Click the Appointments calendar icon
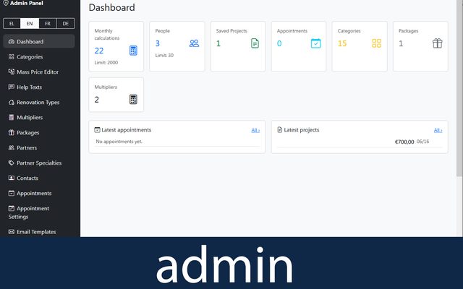The image size is (463, 289). tap(315, 43)
